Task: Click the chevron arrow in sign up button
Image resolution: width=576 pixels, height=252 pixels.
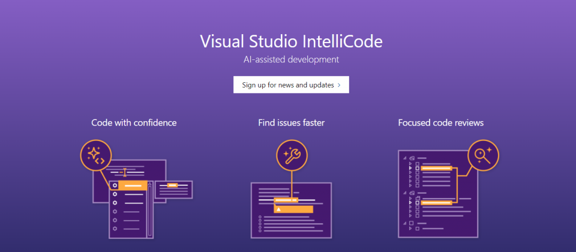Action: (x=338, y=85)
